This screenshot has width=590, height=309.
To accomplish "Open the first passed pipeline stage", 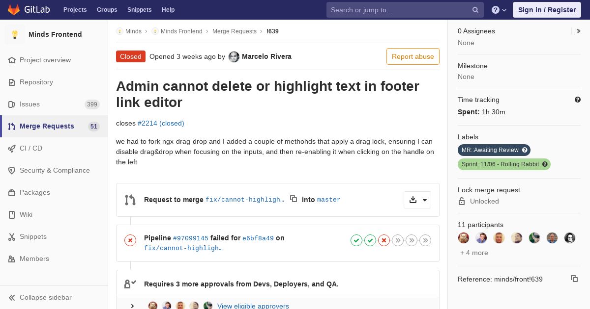I will tap(356, 240).
